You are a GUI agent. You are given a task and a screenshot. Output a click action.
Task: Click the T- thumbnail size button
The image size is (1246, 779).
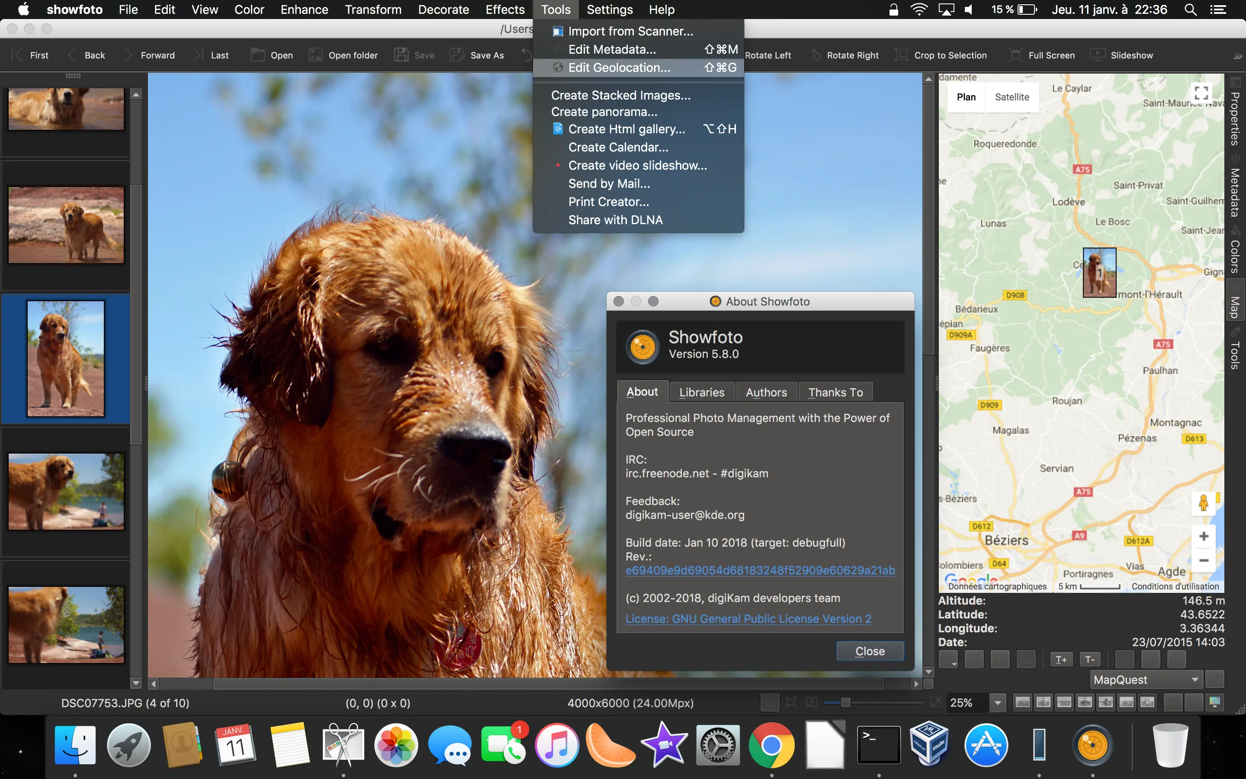pyautogui.click(x=1089, y=660)
